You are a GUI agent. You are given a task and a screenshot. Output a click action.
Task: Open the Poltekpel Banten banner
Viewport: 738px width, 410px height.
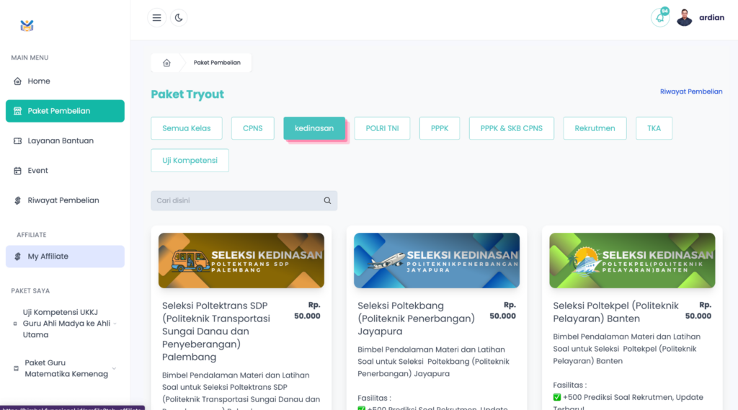632,260
